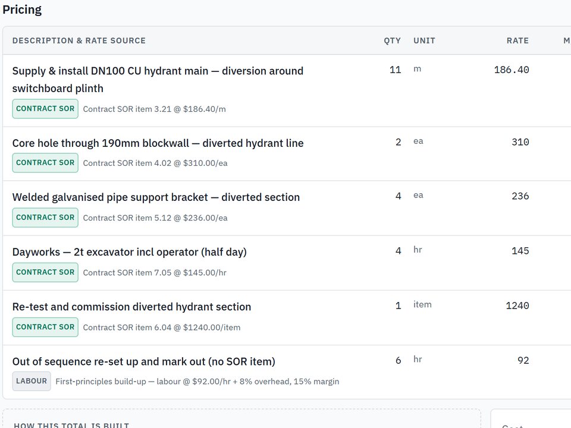Click the 92 rate value

click(x=523, y=360)
